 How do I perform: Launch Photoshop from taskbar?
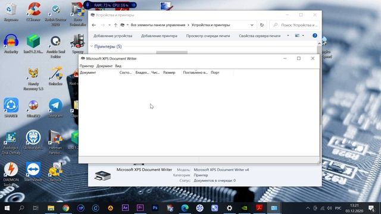[155, 208]
